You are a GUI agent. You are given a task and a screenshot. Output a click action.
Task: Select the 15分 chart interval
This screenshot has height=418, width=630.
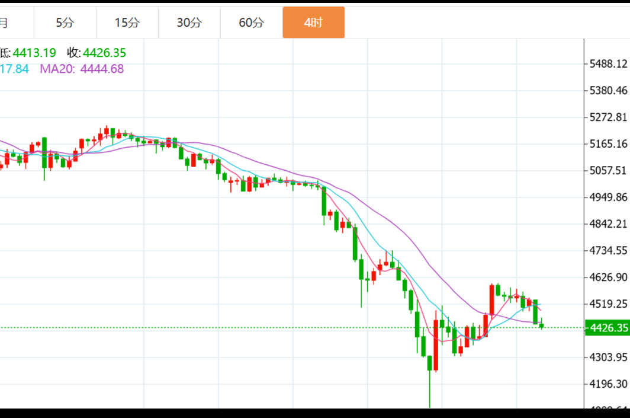click(x=127, y=23)
